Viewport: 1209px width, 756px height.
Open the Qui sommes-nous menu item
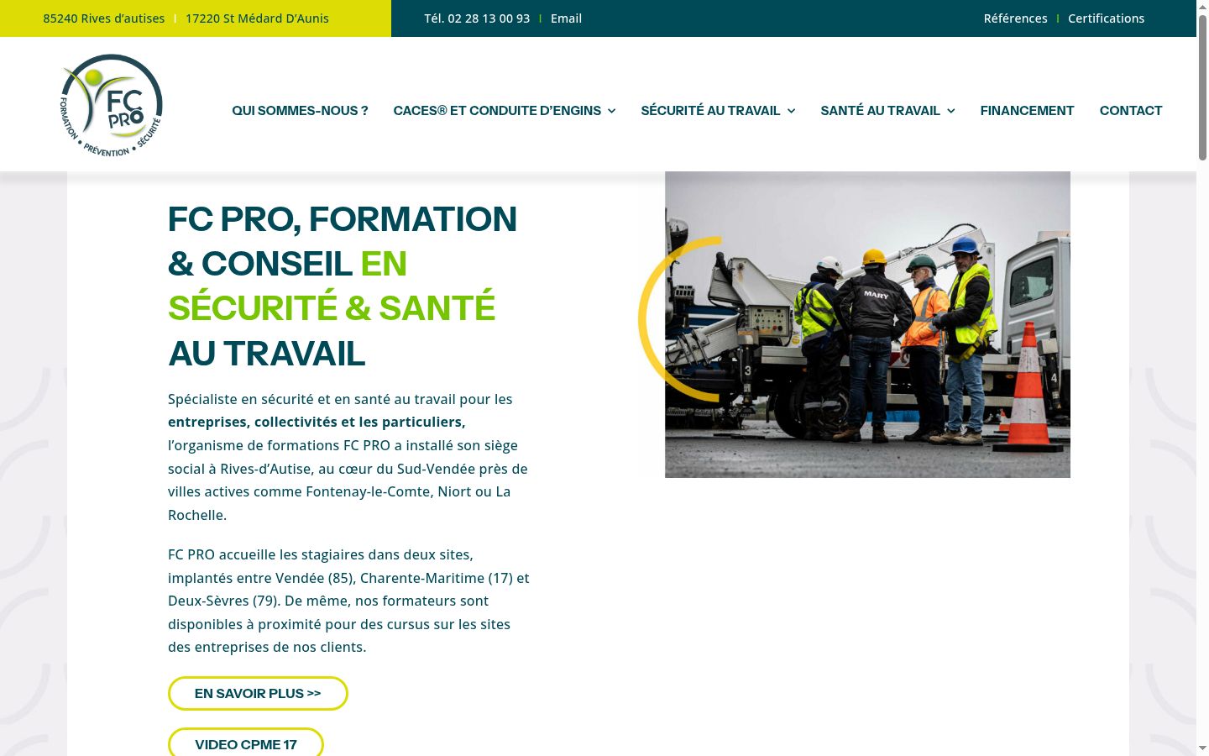click(x=300, y=110)
